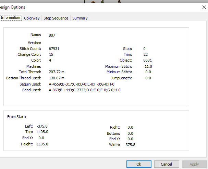This screenshot has width=208, height=169.
Task: Select the Maximum Stitch value 11.0
Action: [148, 66]
